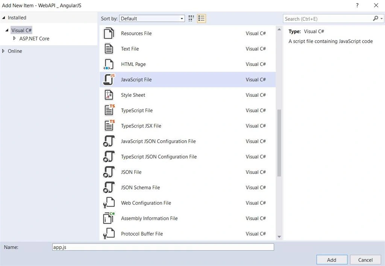Click the Search (Ctrl+E) box
This screenshot has height=266, width=385.
point(328,19)
